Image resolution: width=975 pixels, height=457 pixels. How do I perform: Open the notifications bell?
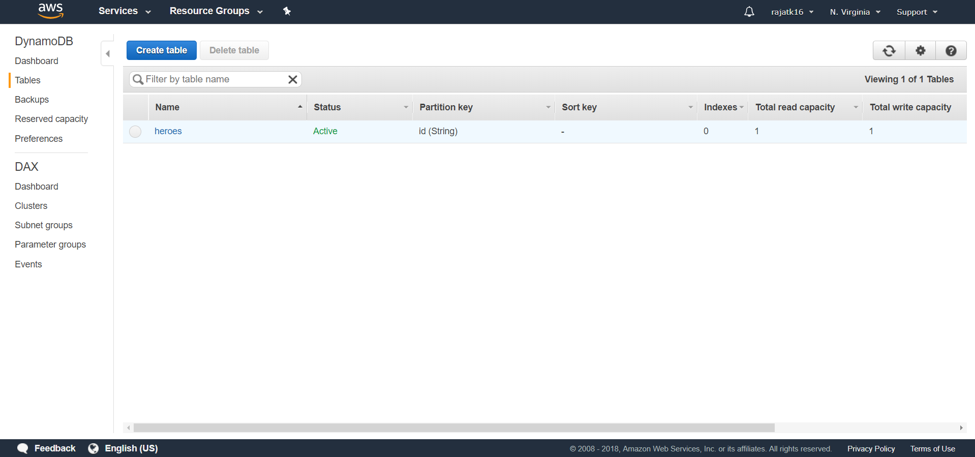click(x=749, y=12)
